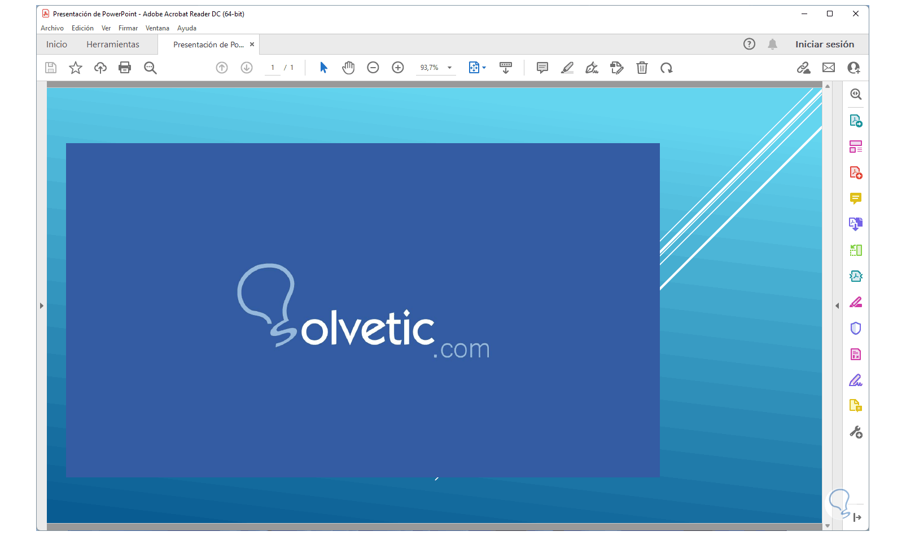Go to the previous page arrow
906x536 pixels.
tap(222, 68)
